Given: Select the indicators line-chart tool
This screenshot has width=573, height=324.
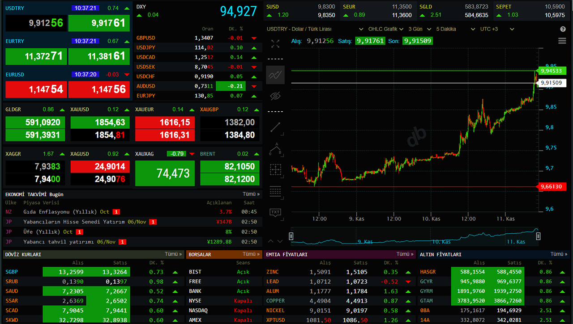Looking at the screenshot, I should 275,75.
